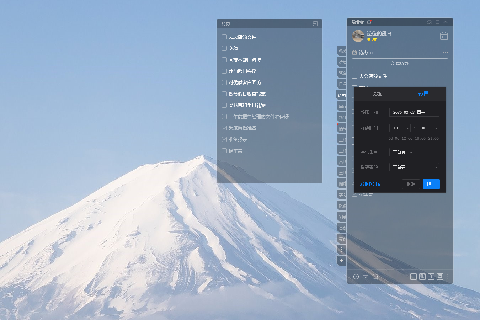Open the 重要事项 importance dropdown
Image resolution: width=480 pixels, height=320 pixels.
414,167
